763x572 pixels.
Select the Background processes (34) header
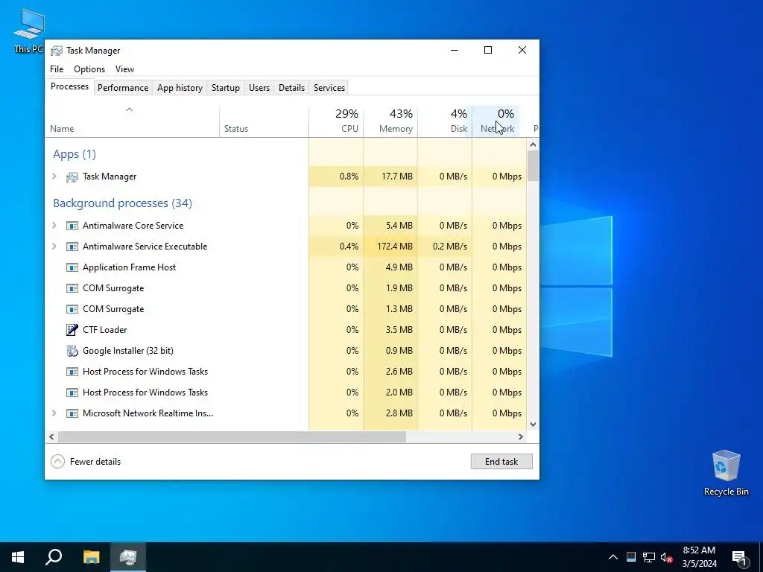[123, 203]
